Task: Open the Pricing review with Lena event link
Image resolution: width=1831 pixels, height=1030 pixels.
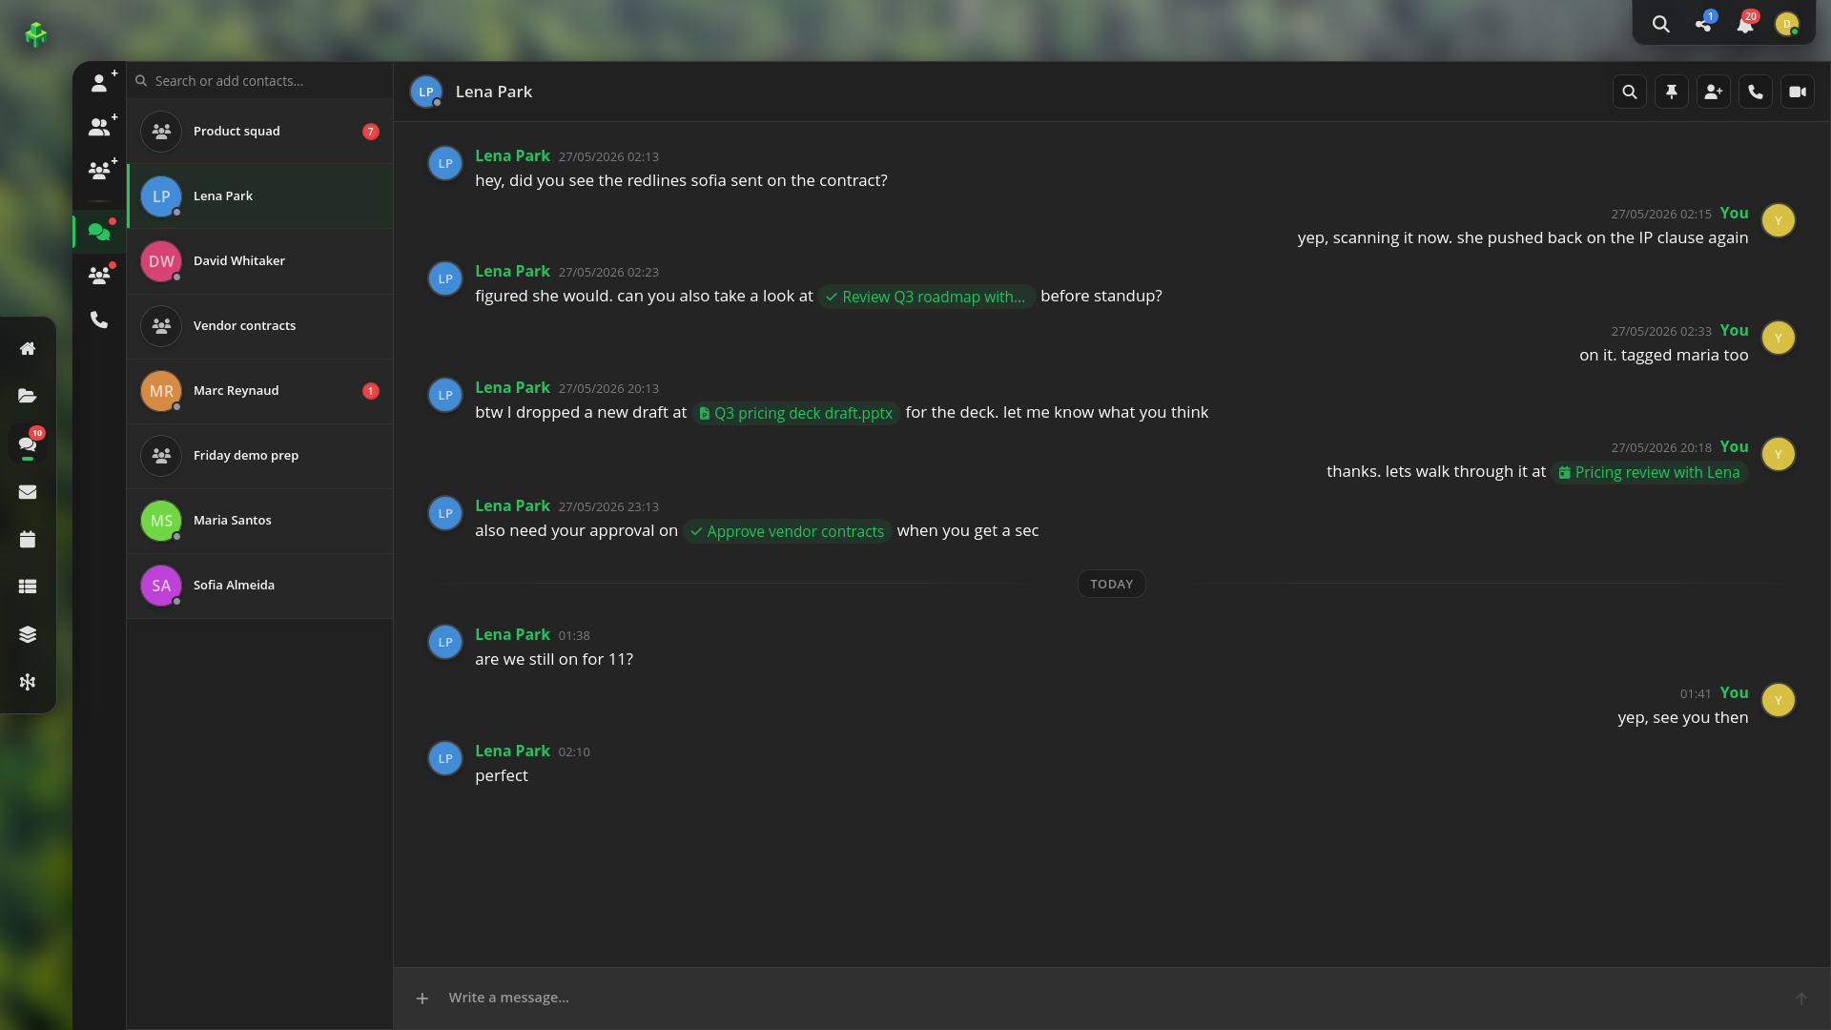Action: (x=1650, y=472)
